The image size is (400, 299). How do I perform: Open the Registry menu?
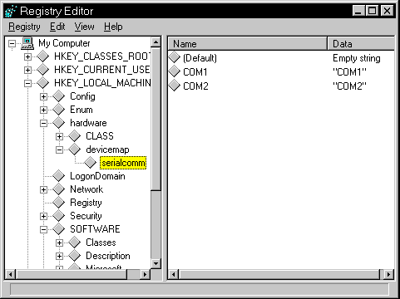click(24, 27)
